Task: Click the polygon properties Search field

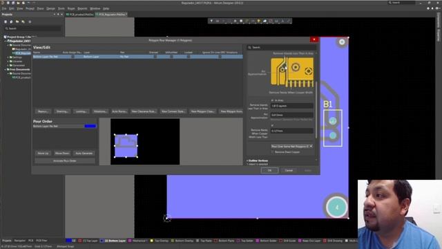Action: (281, 48)
